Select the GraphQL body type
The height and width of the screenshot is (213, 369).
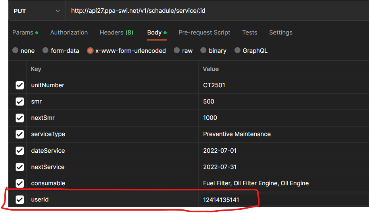pos(238,50)
